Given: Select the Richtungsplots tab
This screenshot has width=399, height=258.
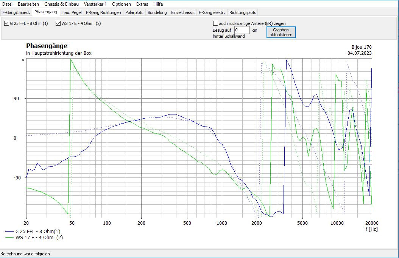Looking at the screenshot, I should (243, 12).
